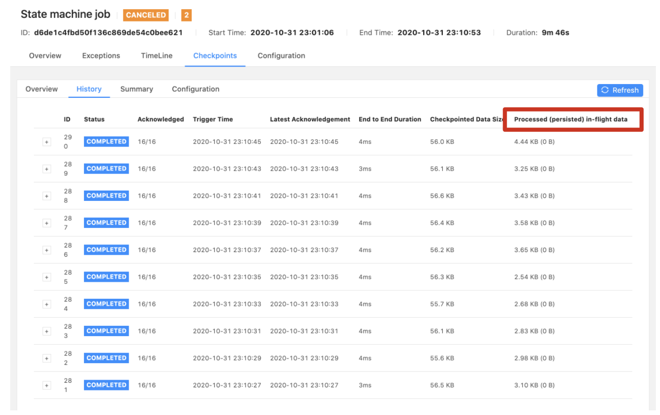Click the COMPLETED badge for checkpoint 290
Viewport: 660px width, 415px height.
click(x=107, y=141)
